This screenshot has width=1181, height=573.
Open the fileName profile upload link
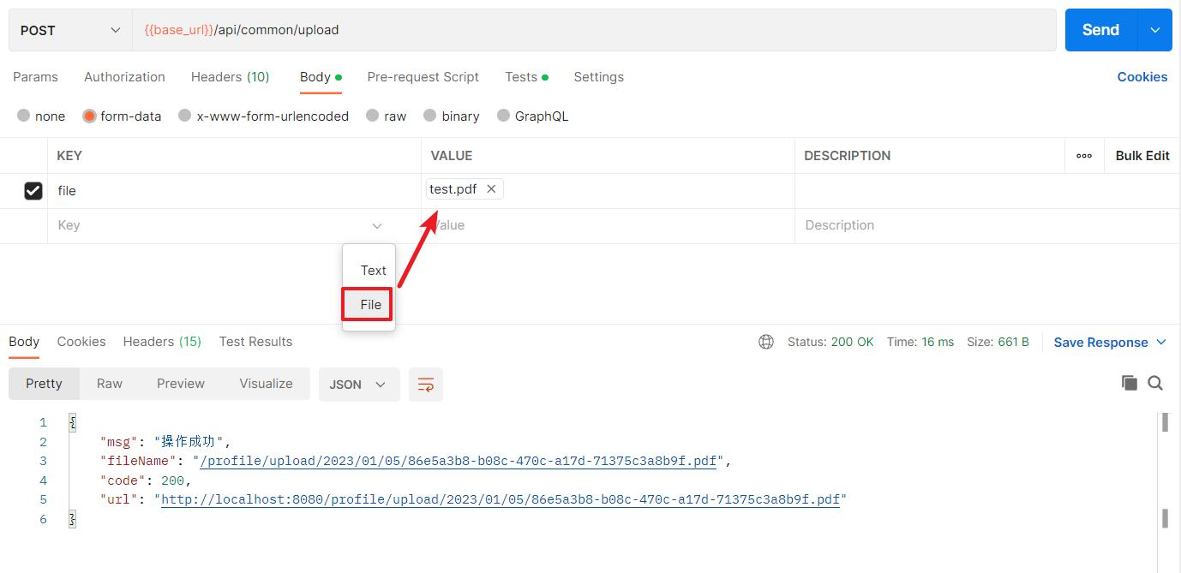click(459, 461)
